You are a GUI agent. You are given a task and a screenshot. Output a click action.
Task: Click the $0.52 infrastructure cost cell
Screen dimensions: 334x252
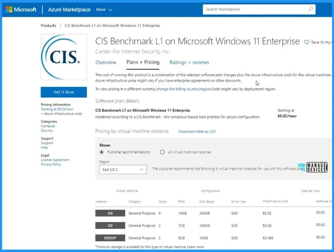[267, 213]
